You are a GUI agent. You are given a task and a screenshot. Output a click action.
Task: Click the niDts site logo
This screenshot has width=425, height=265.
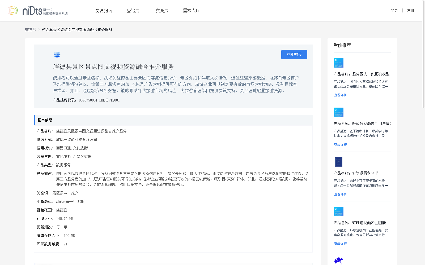(37, 11)
